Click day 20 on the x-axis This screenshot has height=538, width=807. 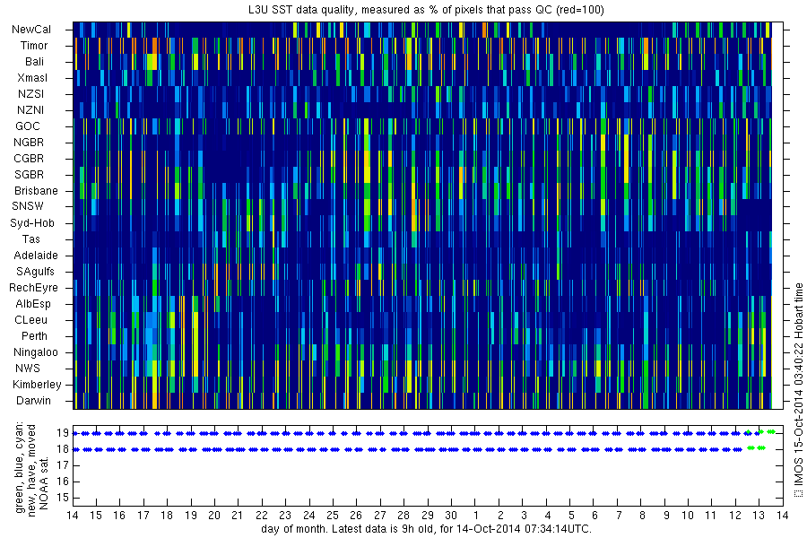pos(214,516)
